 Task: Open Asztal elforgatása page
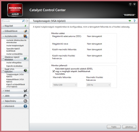point(14,63)
